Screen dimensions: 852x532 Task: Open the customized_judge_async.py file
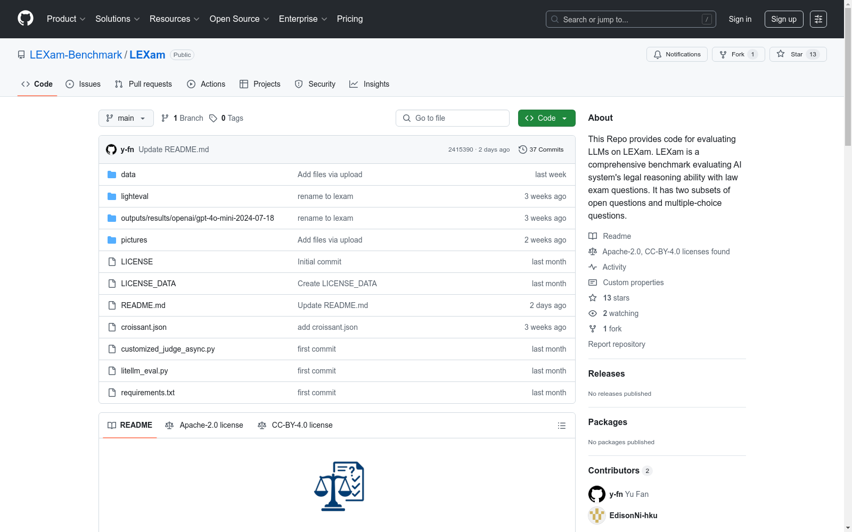168,349
